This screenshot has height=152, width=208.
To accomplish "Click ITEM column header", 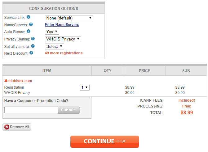I will [x=47, y=71].
